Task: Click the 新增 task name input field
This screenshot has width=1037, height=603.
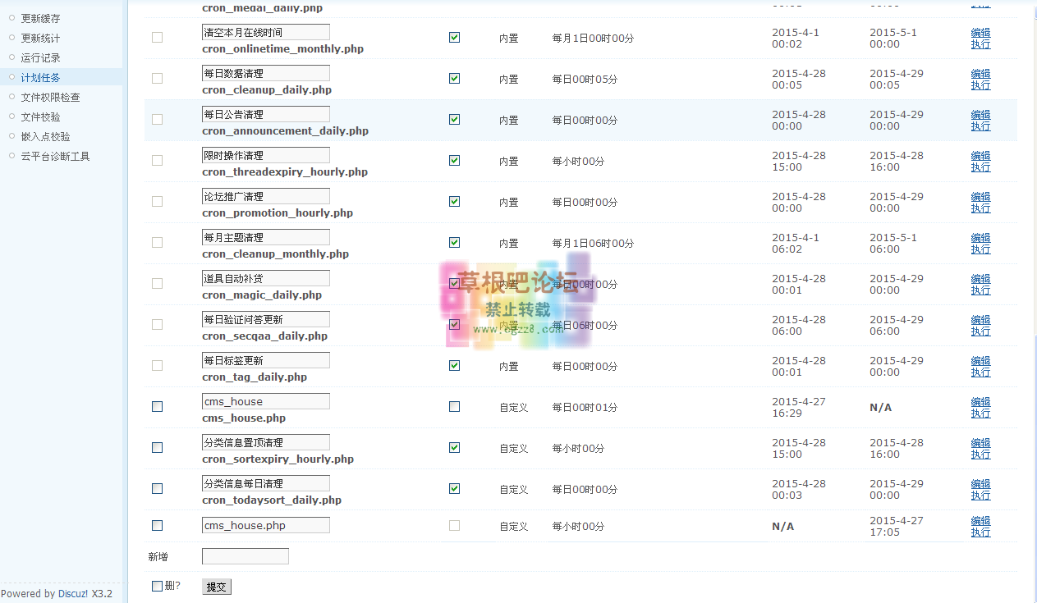Action: pos(245,555)
